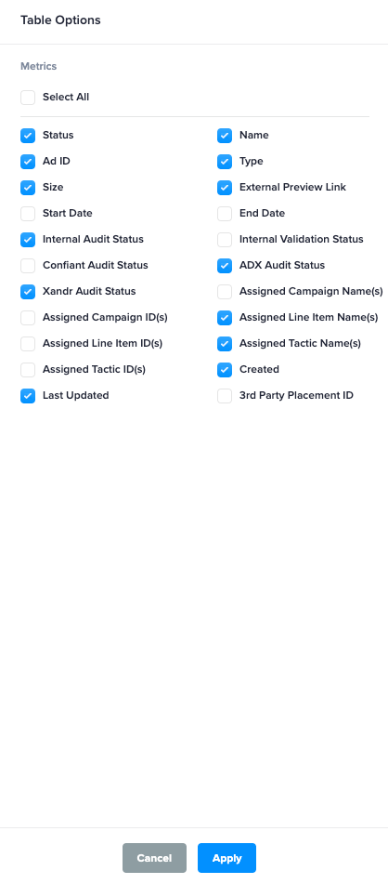The width and height of the screenshot is (388, 884).
Task: Uncheck ADX Audit Status
Action: (225, 266)
